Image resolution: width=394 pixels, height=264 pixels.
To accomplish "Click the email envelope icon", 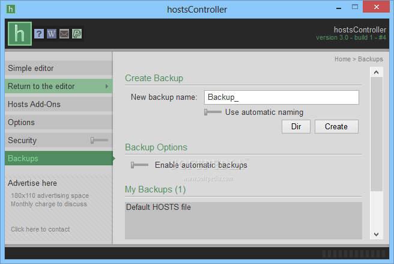I will coord(64,34).
